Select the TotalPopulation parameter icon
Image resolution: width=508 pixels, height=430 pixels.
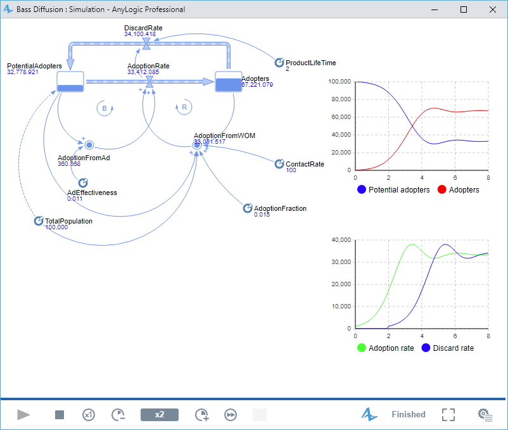pos(39,221)
